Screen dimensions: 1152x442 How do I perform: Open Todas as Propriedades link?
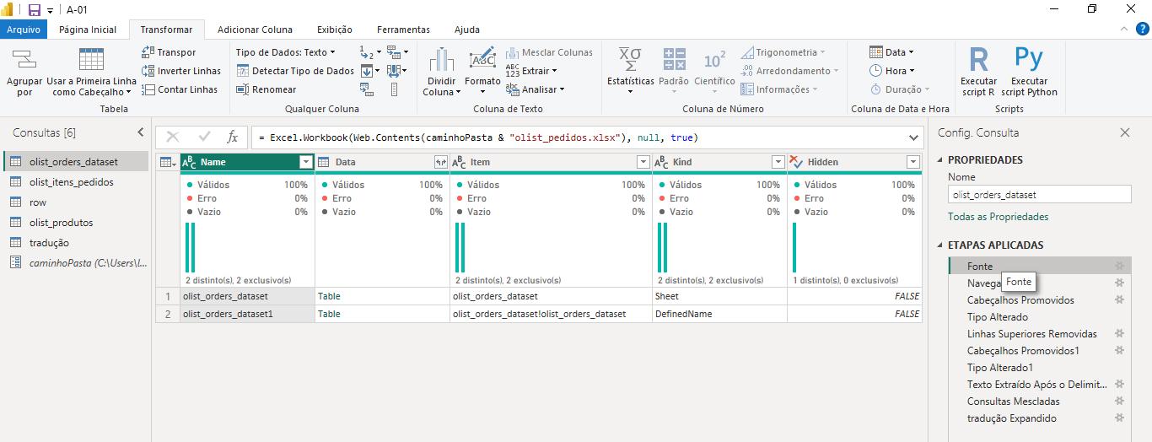(999, 217)
